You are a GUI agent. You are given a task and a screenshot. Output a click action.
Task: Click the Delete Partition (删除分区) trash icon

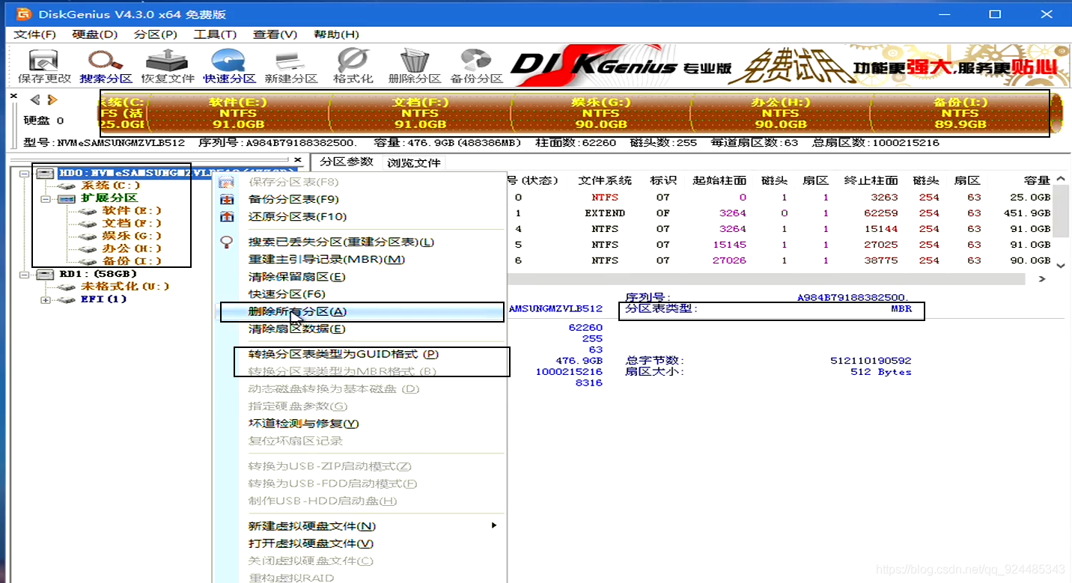click(x=414, y=67)
